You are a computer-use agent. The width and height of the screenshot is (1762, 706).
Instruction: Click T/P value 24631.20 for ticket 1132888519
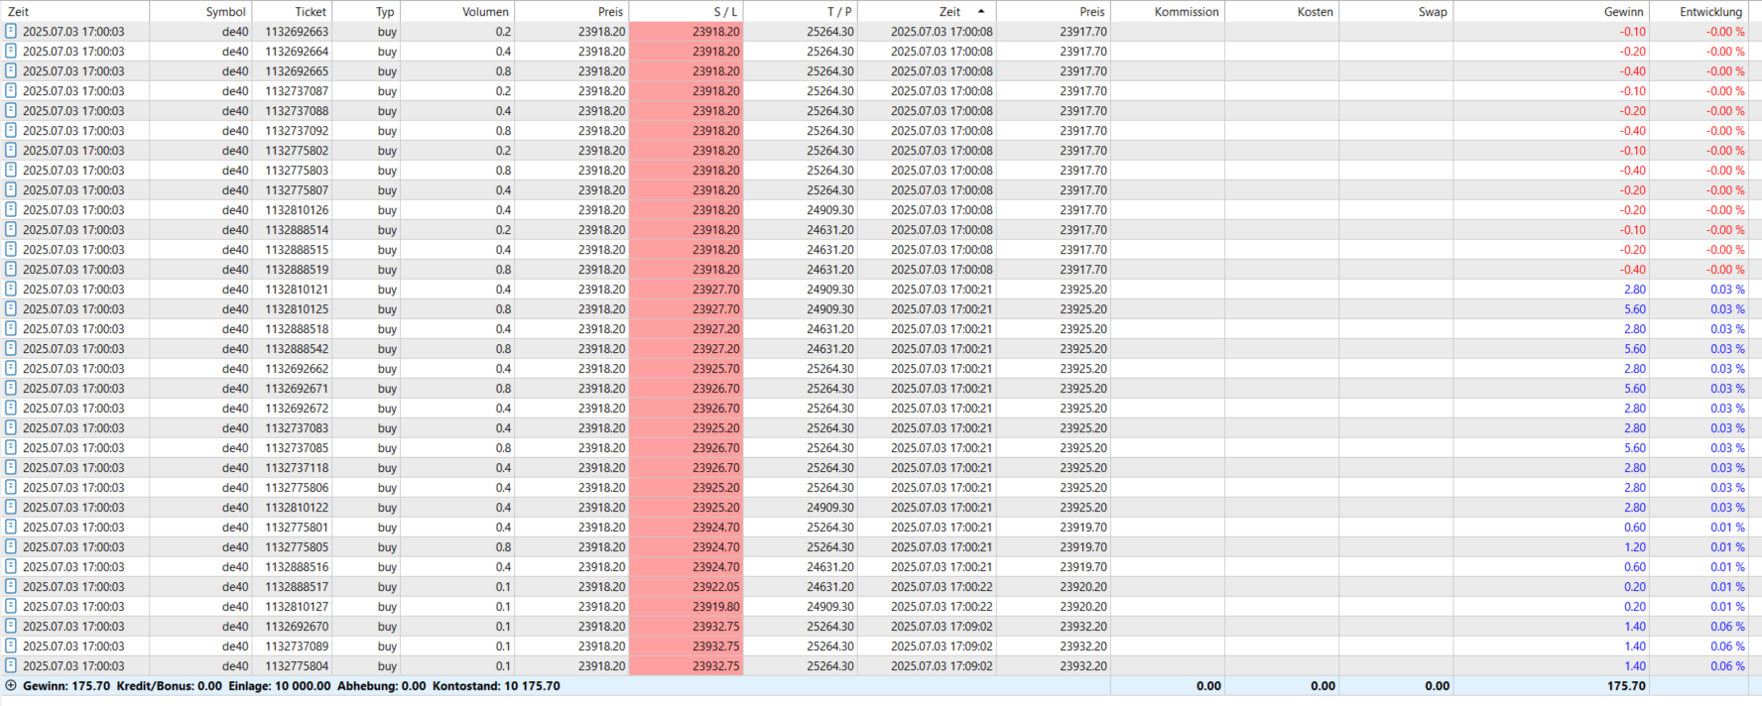pos(829,270)
